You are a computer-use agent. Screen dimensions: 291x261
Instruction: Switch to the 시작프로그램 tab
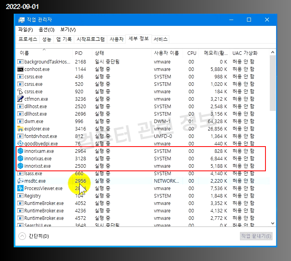click(91, 39)
